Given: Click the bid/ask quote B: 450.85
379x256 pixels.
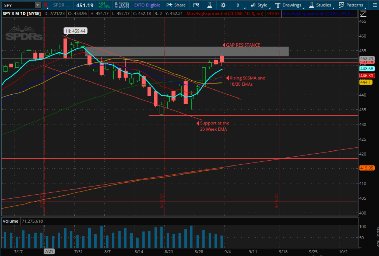Looking at the screenshot, I should click(122, 4).
